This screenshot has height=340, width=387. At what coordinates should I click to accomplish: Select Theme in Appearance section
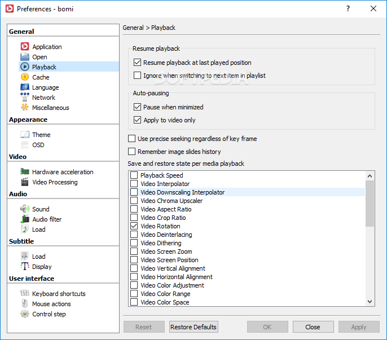(41, 135)
